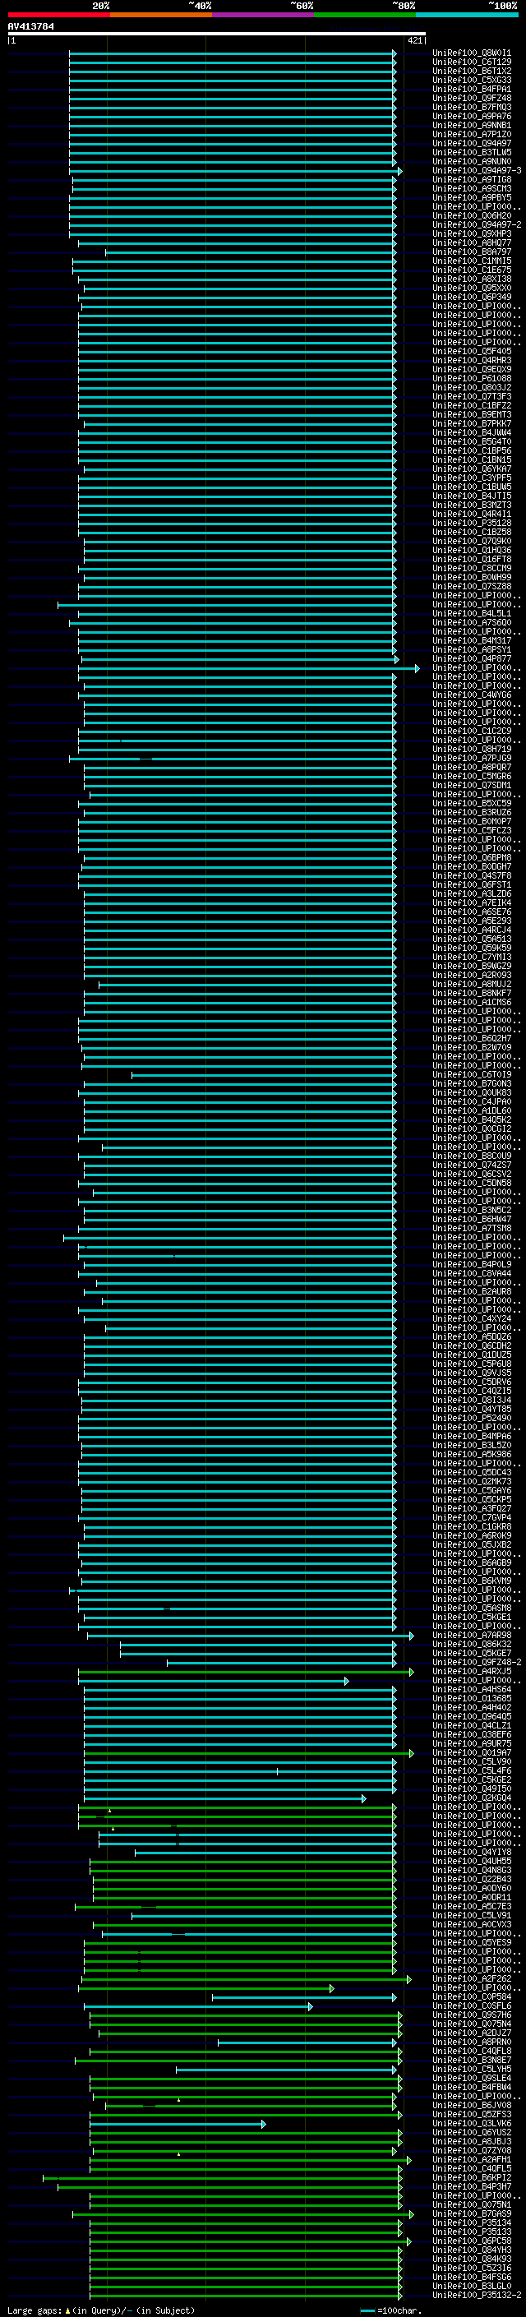526x2317 pixels.
Task: Select hit label UniRef100_B8A797
Action: click(x=472, y=252)
